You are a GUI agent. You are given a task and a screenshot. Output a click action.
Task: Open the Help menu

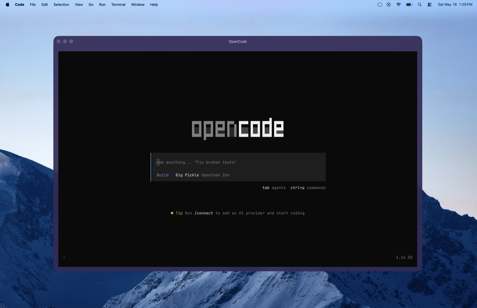coord(154,5)
